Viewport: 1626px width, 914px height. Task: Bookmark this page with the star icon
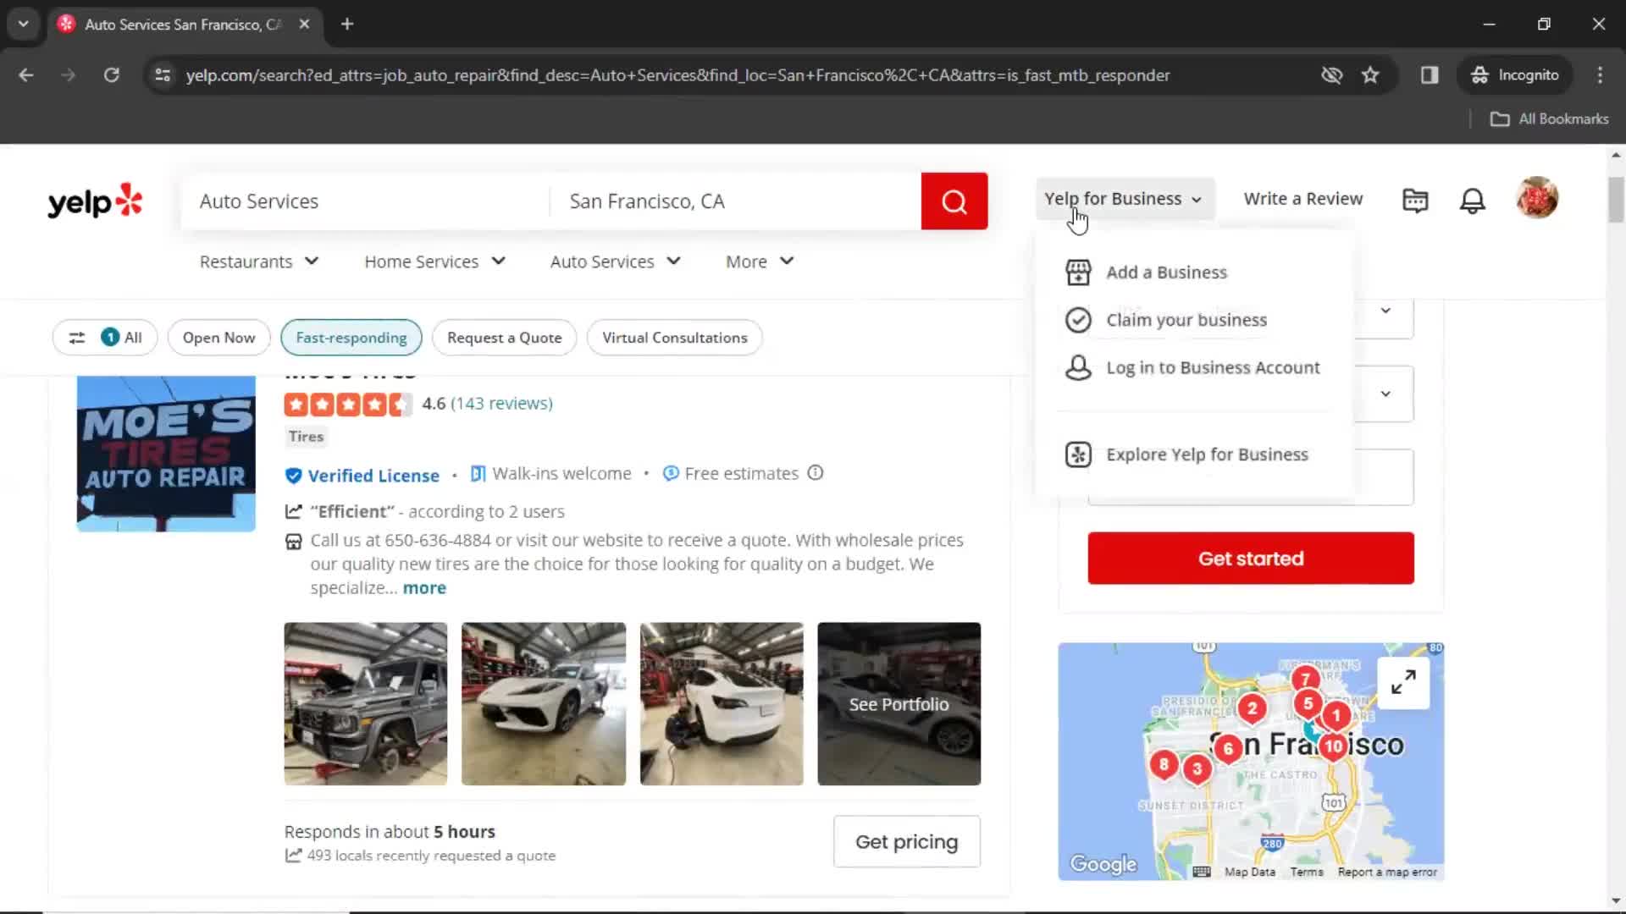tap(1370, 75)
